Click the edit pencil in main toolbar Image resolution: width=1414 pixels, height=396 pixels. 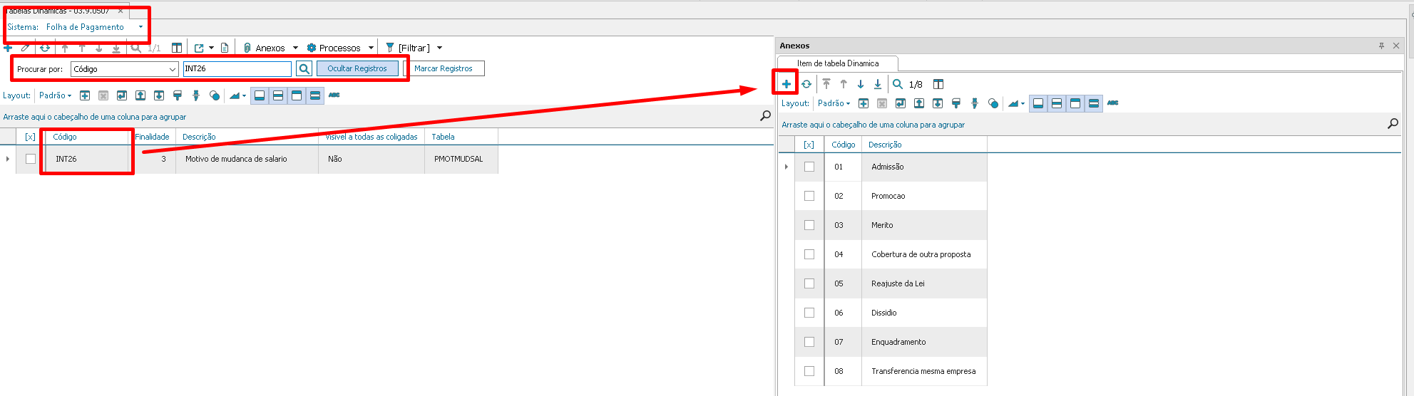tap(26, 48)
